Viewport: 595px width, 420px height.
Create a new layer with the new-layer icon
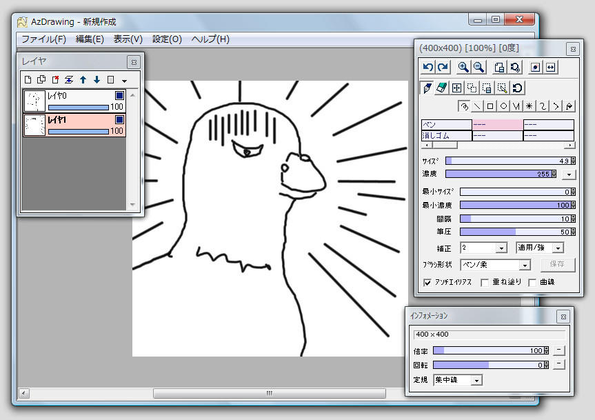[28, 79]
